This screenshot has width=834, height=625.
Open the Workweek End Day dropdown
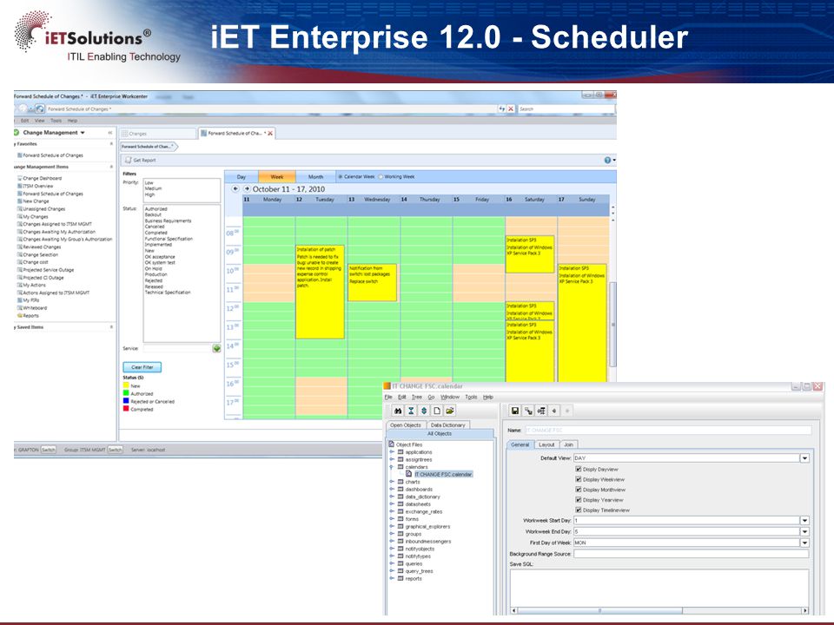tap(804, 531)
